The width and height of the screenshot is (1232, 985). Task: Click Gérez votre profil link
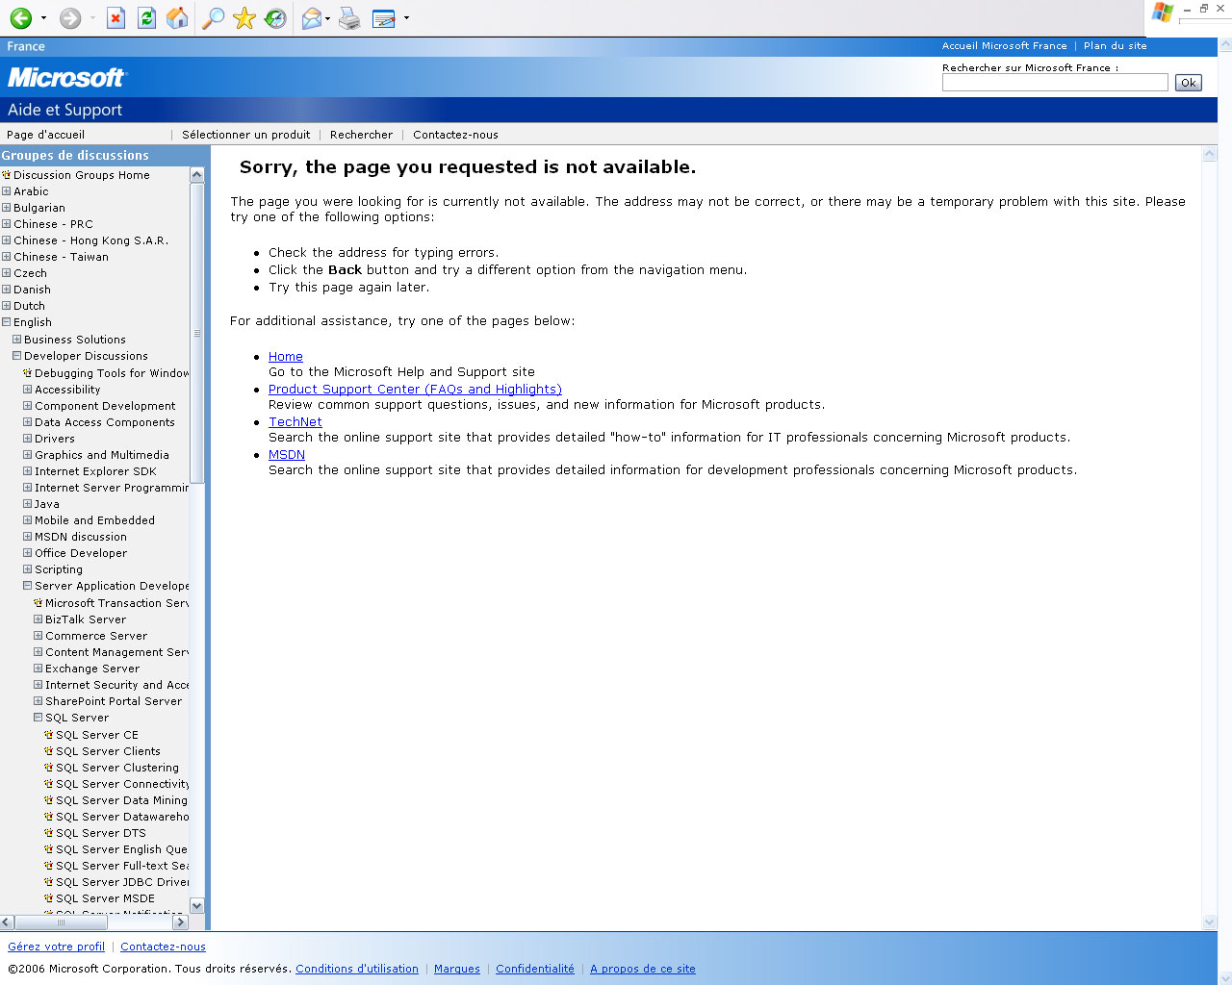pos(56,947)
